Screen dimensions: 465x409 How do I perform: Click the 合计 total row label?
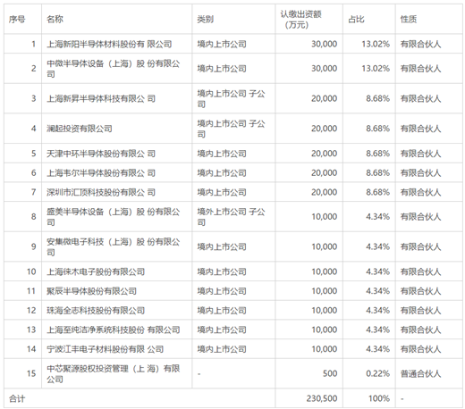[x=17, y=398]
